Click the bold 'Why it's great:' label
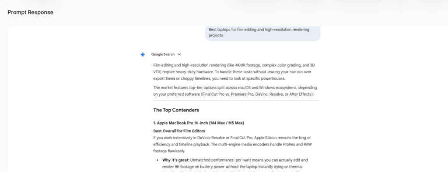The image size is (448, 172). pos(176,160)
